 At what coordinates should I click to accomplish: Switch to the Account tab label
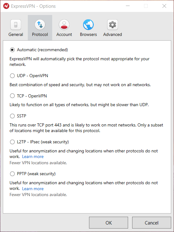coord(64,34)
